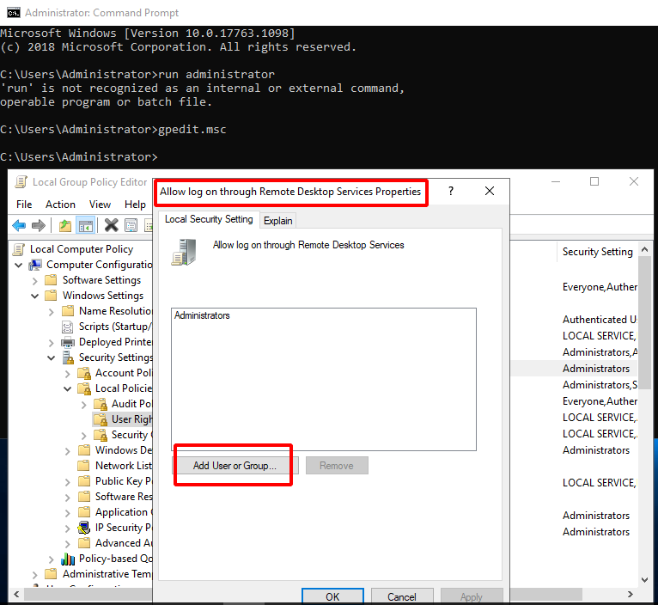Viewport: 658px width, 605px height.
Task: Close the Local Group Policy Editor window
Action: coord(634,182)
